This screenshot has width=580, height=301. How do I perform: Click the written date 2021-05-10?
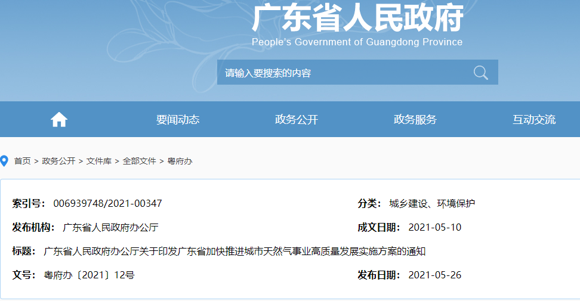pyautogui.click(x=434, y=228)
